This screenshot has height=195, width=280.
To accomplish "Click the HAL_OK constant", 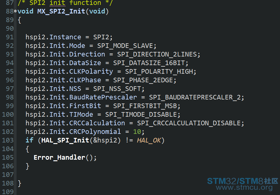I will [x=149, y=140].
